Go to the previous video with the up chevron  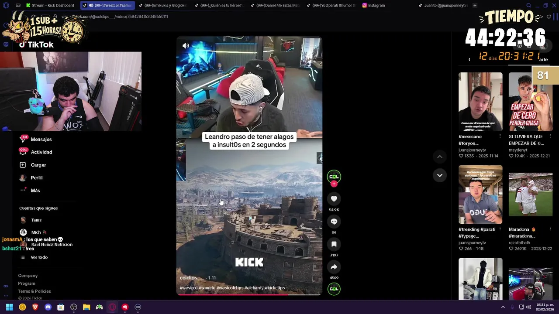(x=440, y=157)
